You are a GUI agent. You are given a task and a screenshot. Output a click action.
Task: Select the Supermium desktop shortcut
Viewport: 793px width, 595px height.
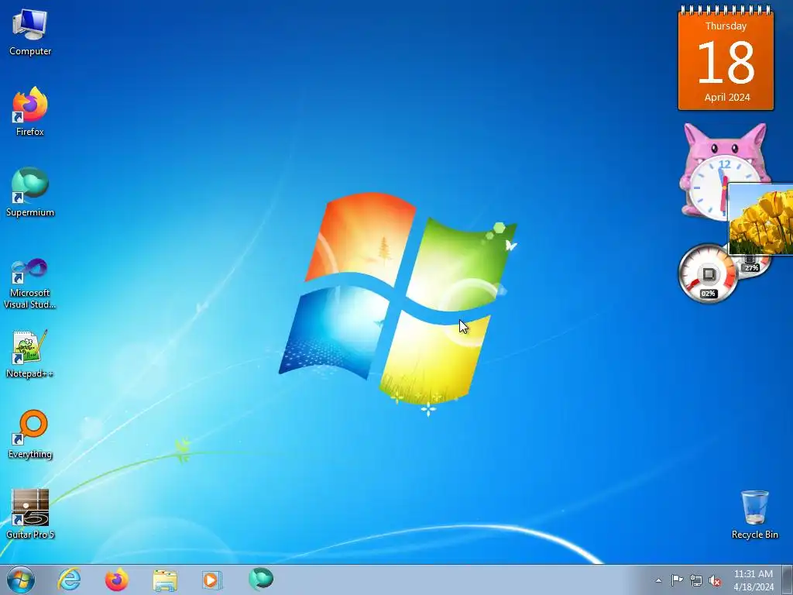[30, 193]
